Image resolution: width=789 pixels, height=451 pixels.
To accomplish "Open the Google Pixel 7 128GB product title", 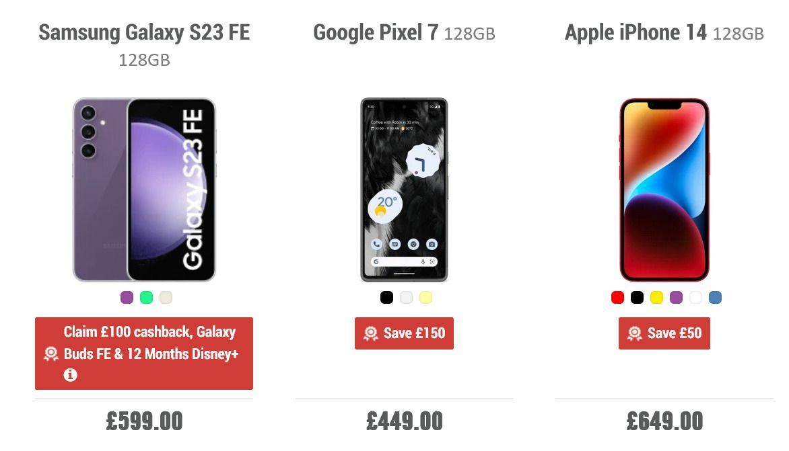I will pos(404,32).
